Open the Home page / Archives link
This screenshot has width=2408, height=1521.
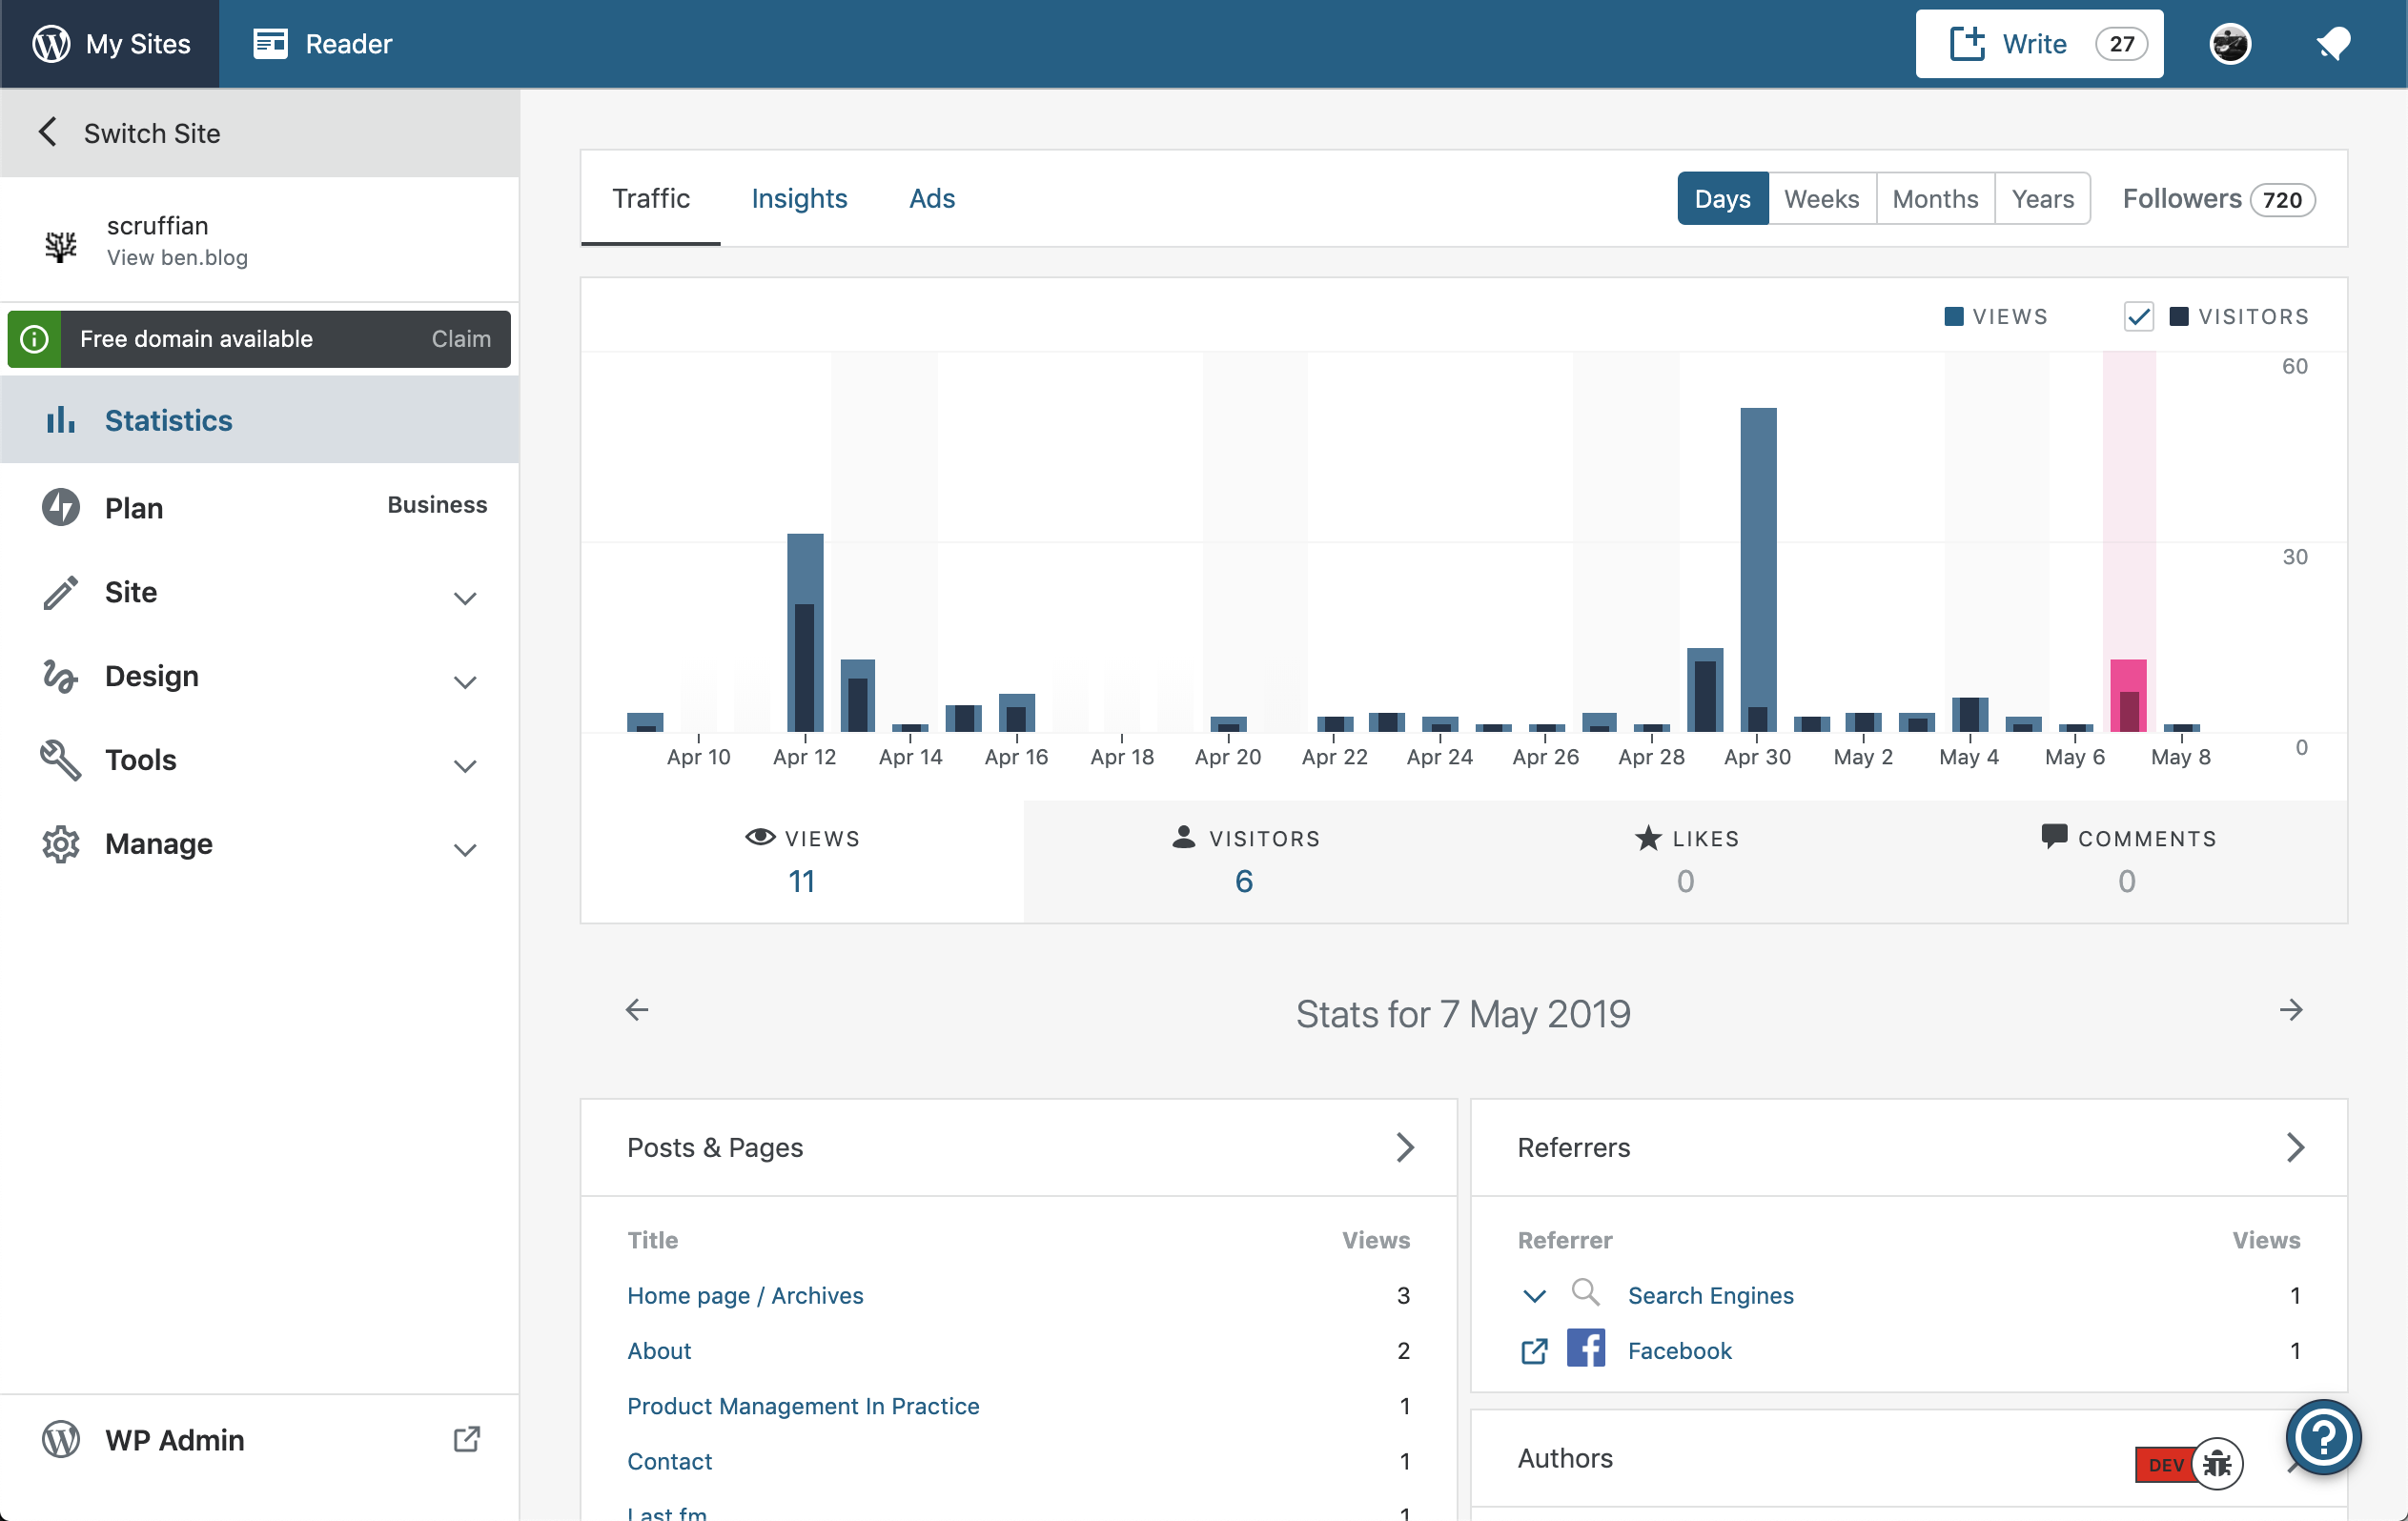pyautogui.click(x=745, y=1295)
